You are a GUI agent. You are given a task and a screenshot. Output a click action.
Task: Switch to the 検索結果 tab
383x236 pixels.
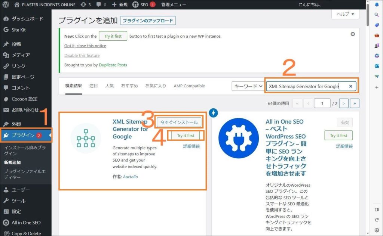click(x=74, y=86)
